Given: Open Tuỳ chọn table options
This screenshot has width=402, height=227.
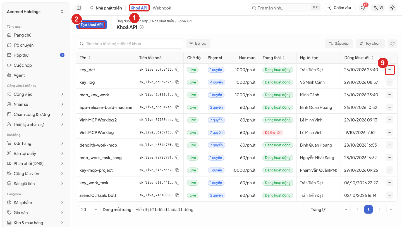Looking at the screenshot, I should 370,44.
